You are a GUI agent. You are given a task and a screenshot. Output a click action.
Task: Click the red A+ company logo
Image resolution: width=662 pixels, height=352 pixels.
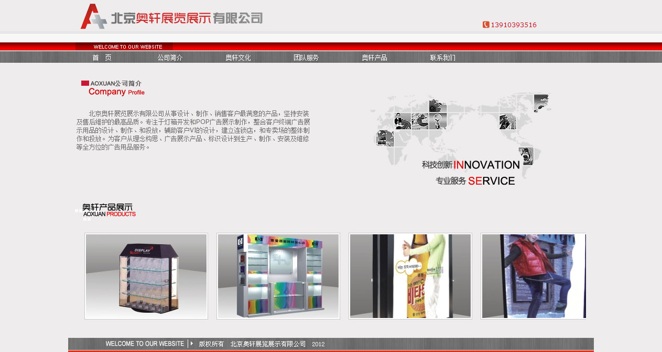(x=93, y=16)
